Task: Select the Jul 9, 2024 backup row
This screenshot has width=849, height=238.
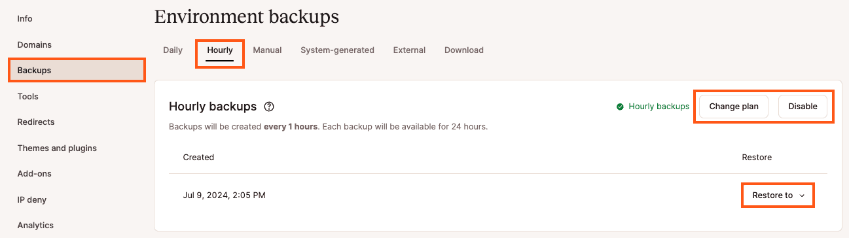Action: click(x=498, y=195)
